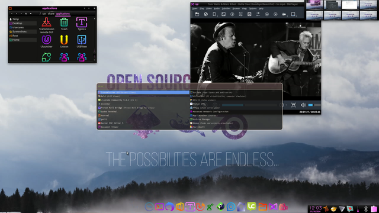Select LiveCode Community entry in launcher
This screenshot has height=213, width=379.
[x=143, y=100]
